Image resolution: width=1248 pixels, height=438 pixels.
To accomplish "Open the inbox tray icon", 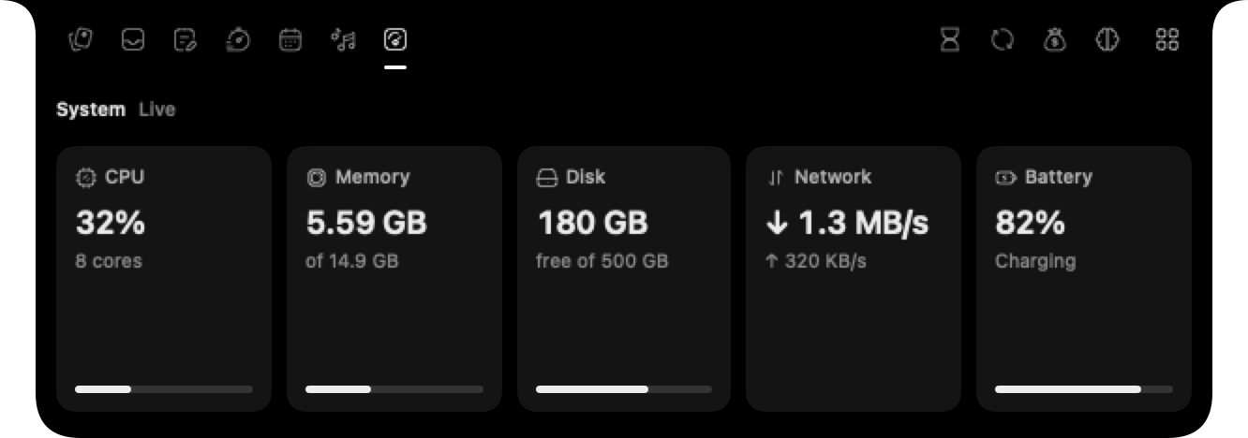I will 134,40.
